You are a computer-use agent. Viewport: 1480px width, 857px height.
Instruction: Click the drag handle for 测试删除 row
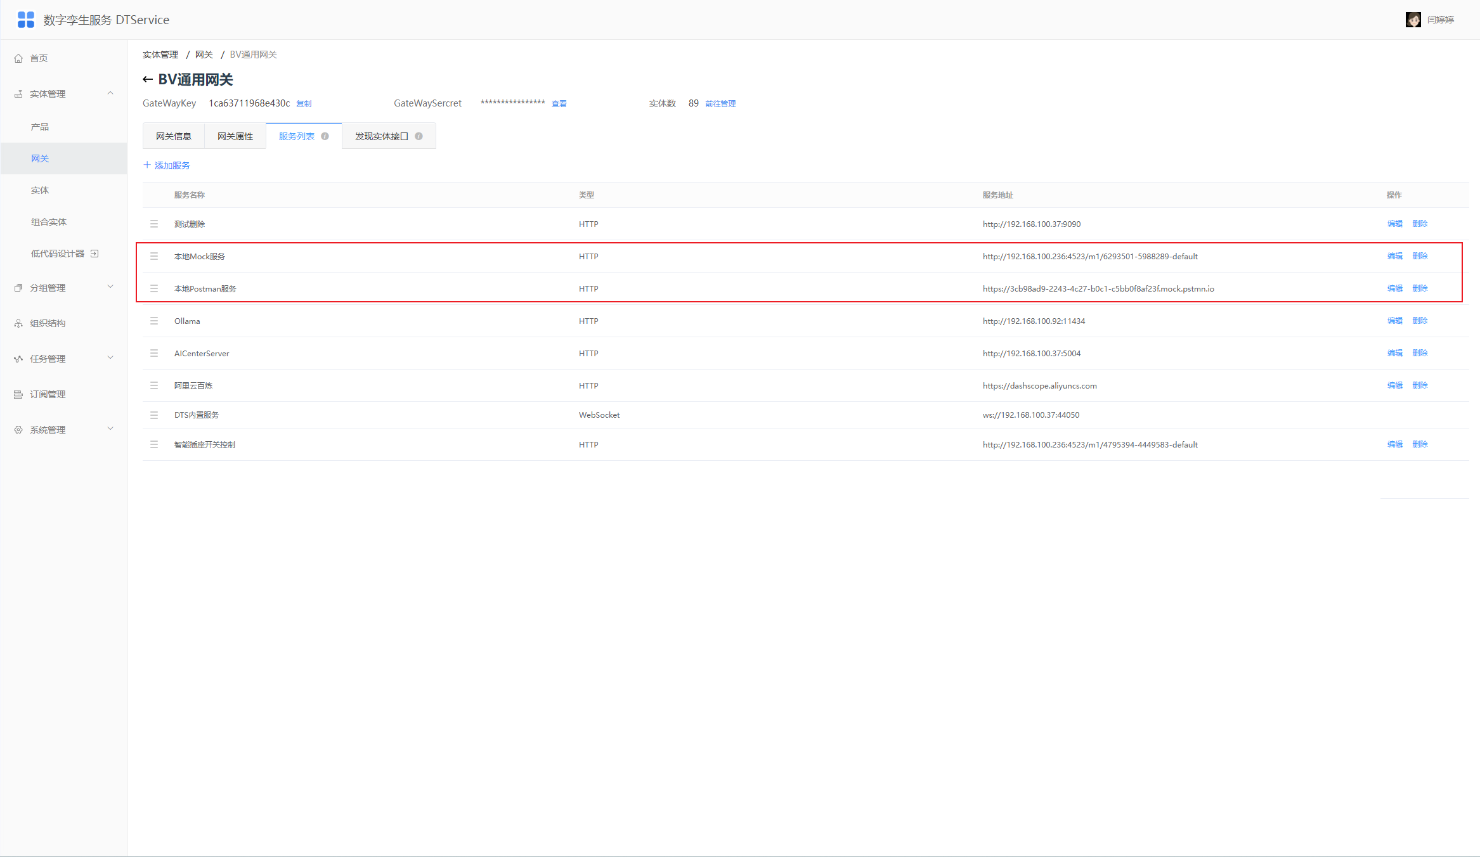pyautogui.click(x=154, y=224)
